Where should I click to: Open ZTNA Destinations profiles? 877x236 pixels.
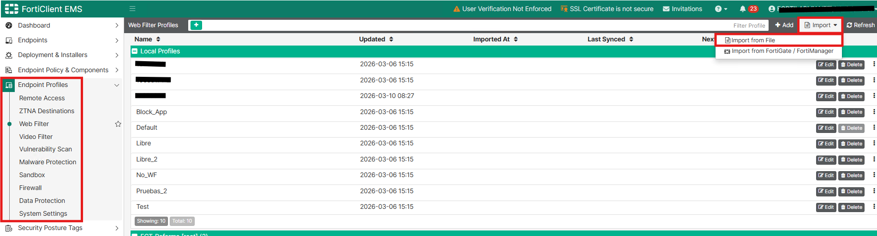[x=47, y=111]
